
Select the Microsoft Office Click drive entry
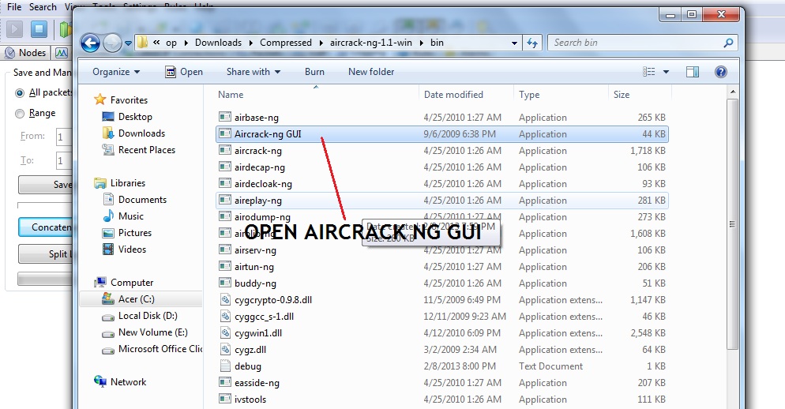coord(160,348)
